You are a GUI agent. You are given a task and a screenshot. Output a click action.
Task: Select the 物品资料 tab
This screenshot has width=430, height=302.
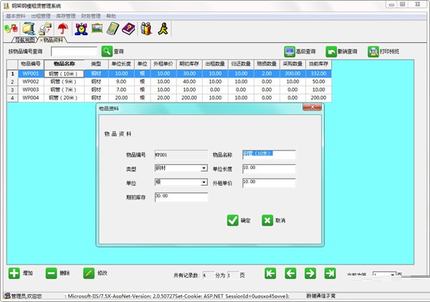(x=53, y=40)
